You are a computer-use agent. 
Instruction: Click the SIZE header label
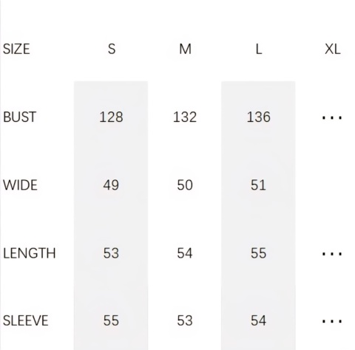[x=16, y=49]
